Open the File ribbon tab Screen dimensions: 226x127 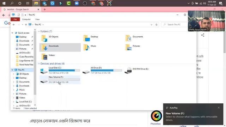pyautogui.click(x=15, y=19)
